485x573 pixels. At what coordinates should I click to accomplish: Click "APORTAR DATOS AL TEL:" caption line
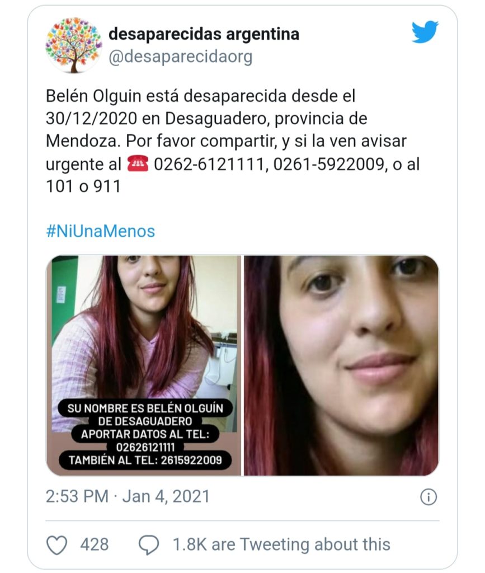pos(145,434)
